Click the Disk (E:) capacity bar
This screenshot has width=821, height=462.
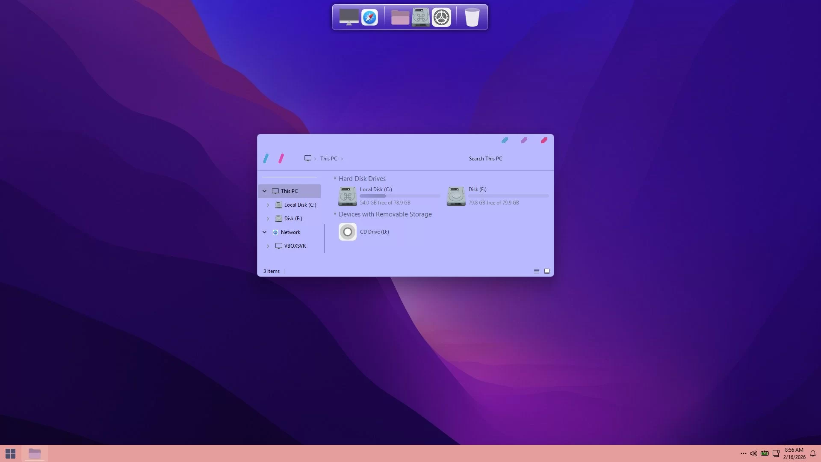508,196
